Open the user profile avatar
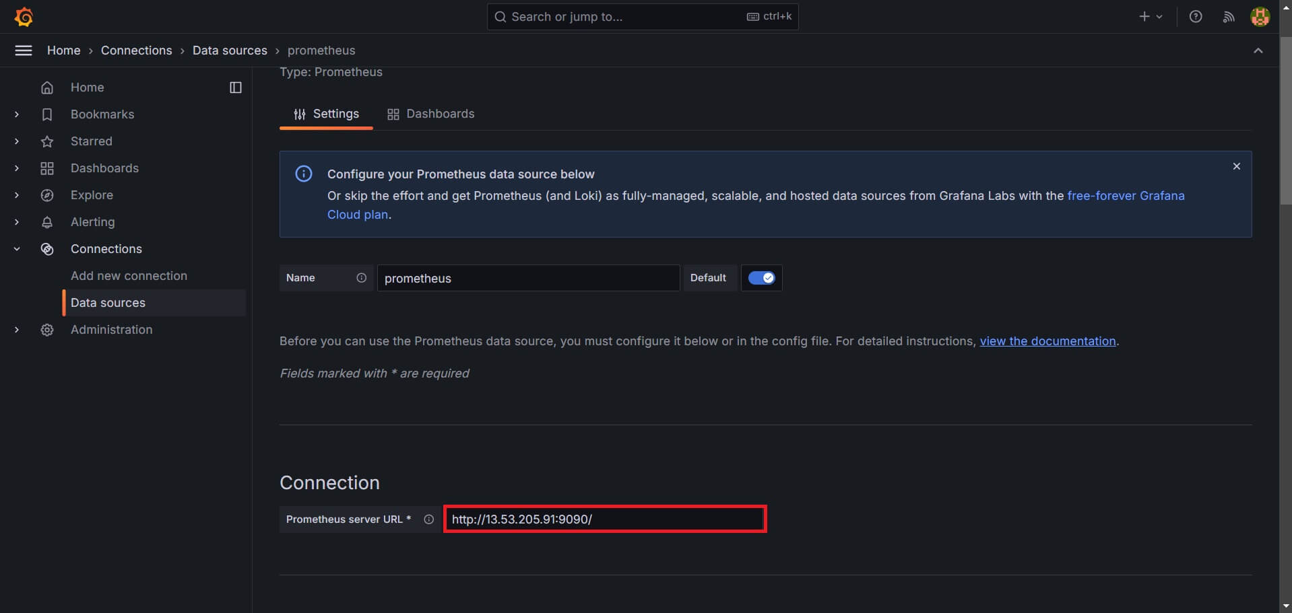 pyautogui.click(x=1260, y=16)
